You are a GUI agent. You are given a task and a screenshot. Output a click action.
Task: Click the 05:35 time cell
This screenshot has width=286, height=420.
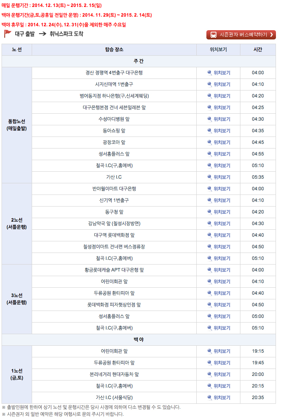pos(258,177)
